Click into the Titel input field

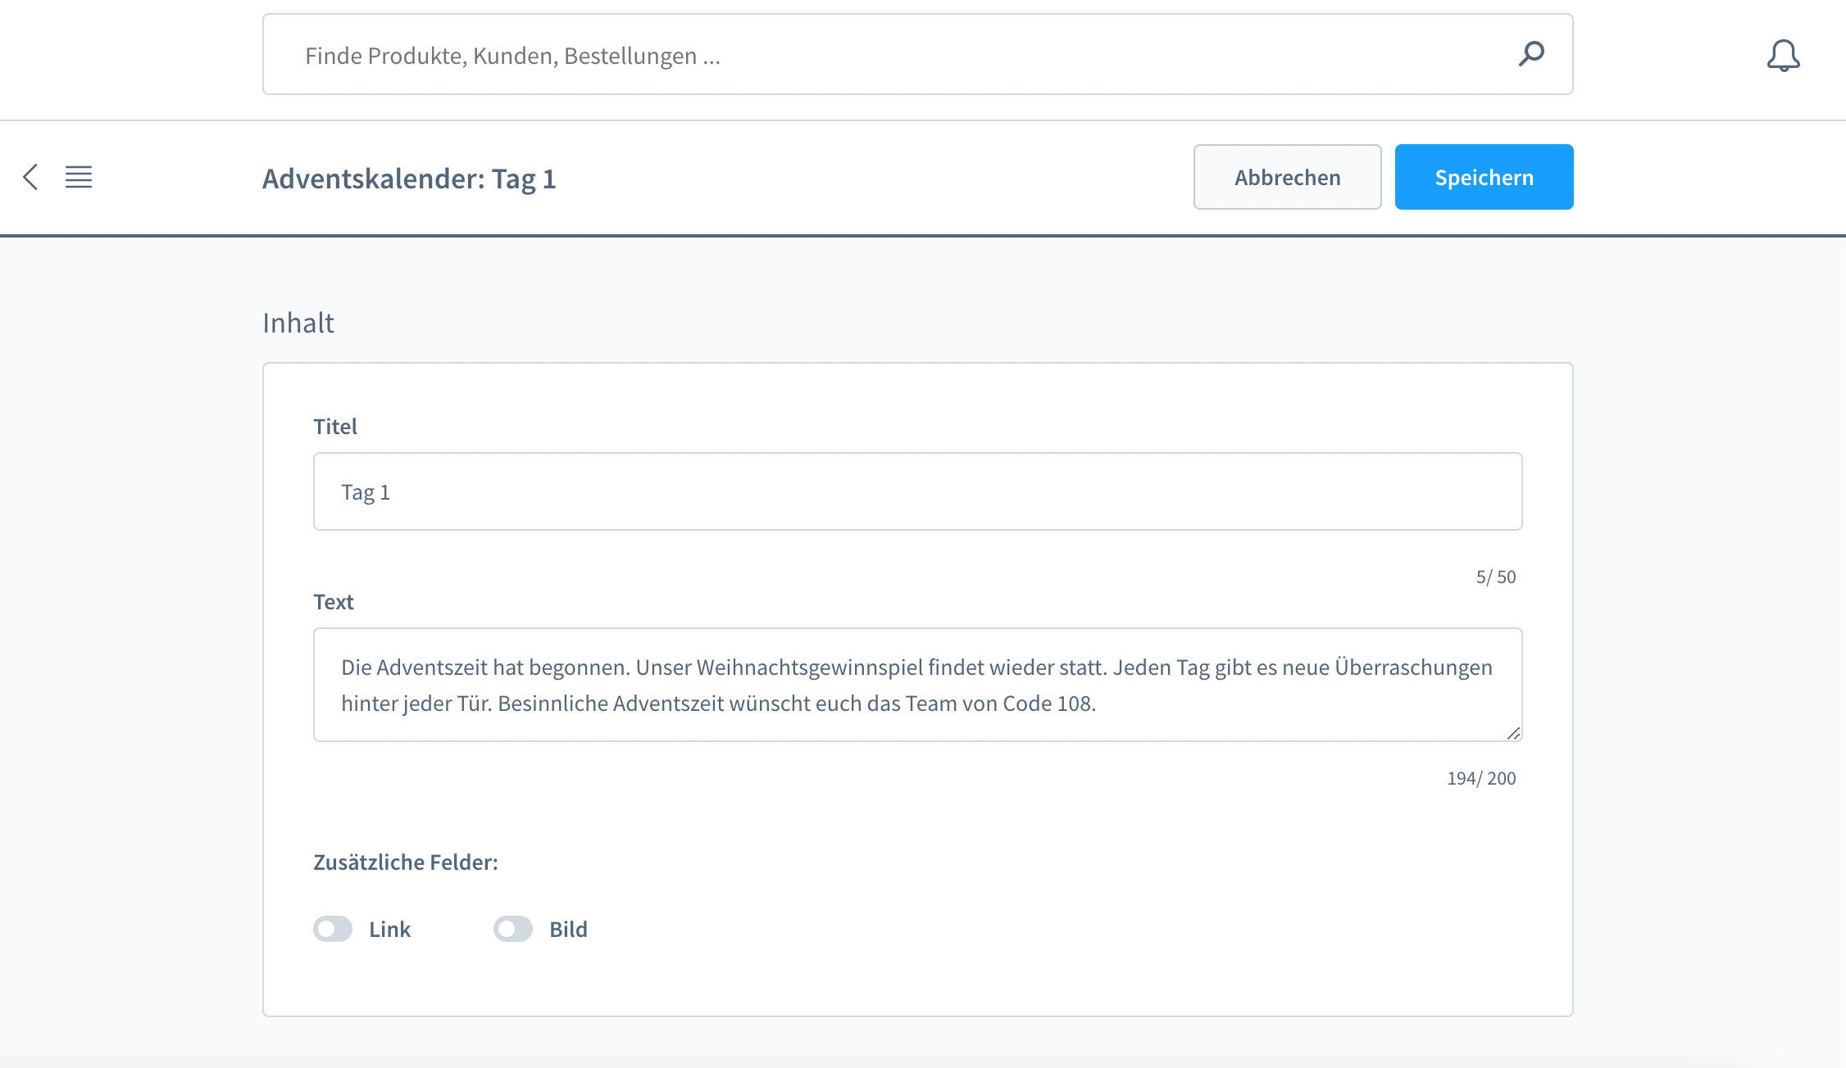(x=916, y=491)
